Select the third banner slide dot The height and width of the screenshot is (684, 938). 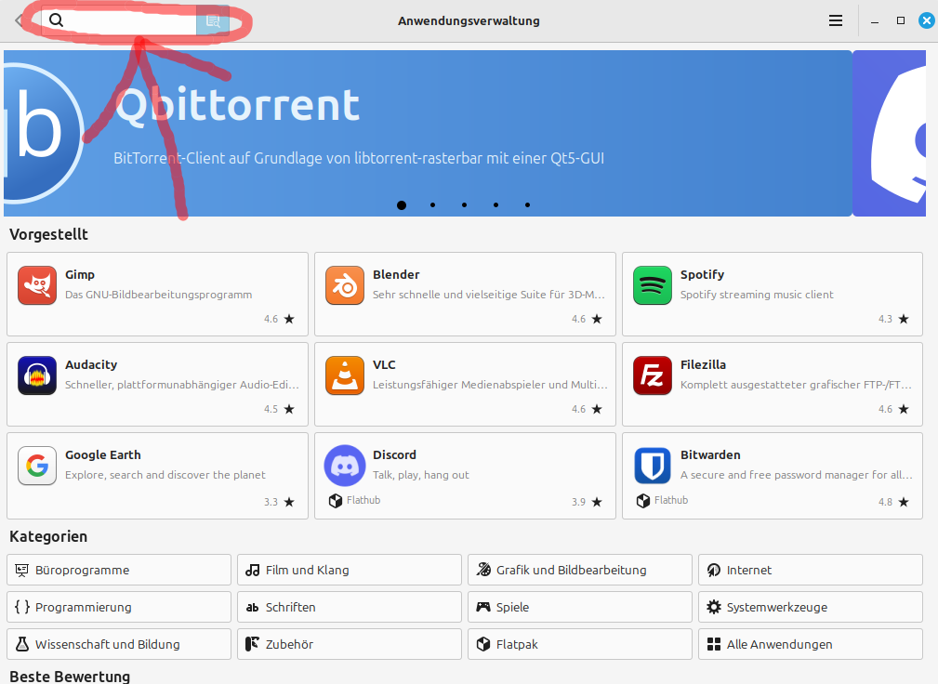(x=464, y=205)
